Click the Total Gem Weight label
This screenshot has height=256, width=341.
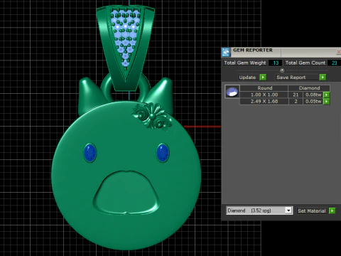point(245,63)
